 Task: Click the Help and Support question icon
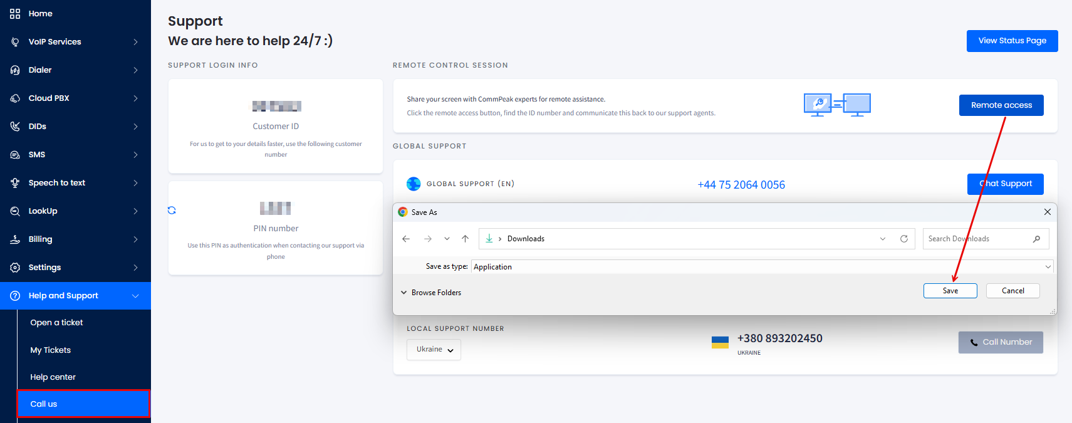point(15,296)
